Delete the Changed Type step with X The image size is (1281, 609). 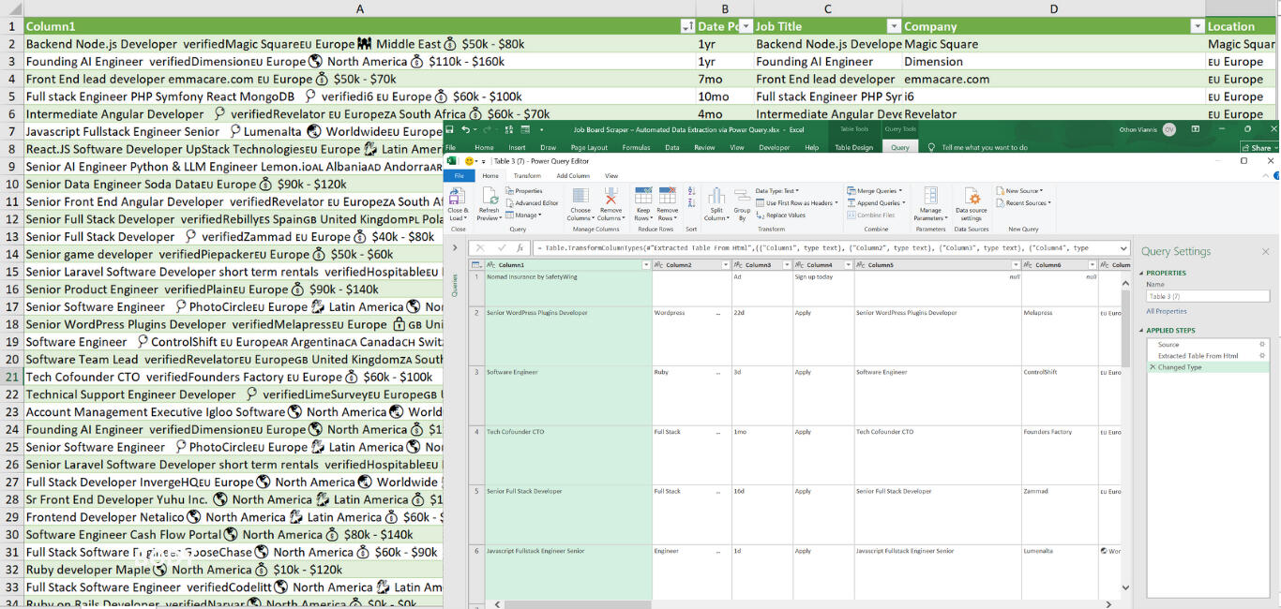[x=1153, y=367]
